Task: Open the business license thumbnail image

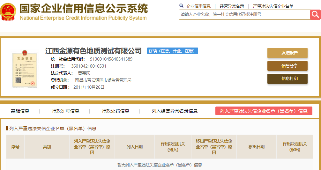Action: pos(25,70)
